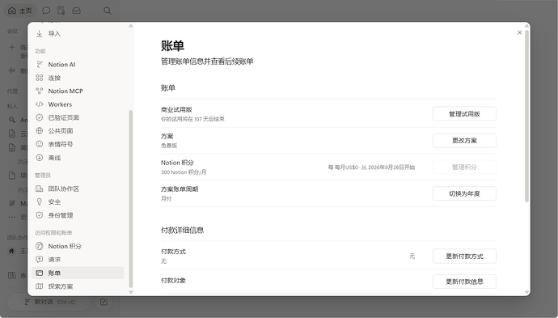This screenshot has height=318, width=558.
Task: Click the sidebar scroll-down arrow
Action: click(130, 292)
